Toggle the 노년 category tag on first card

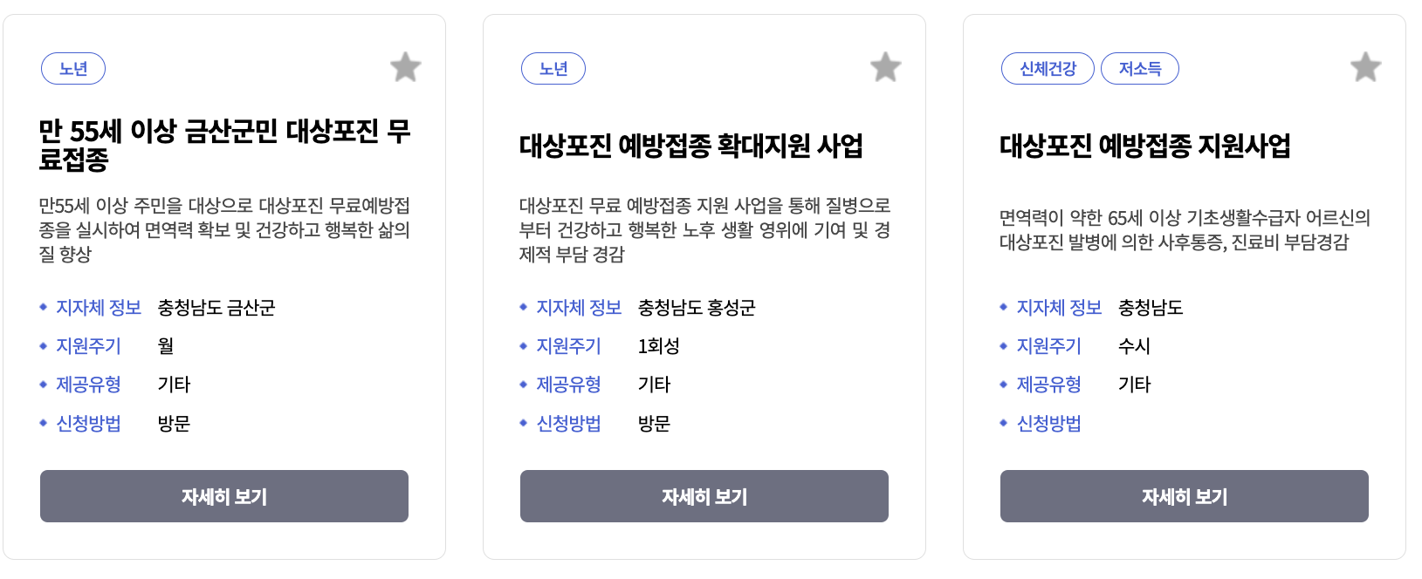73,68
